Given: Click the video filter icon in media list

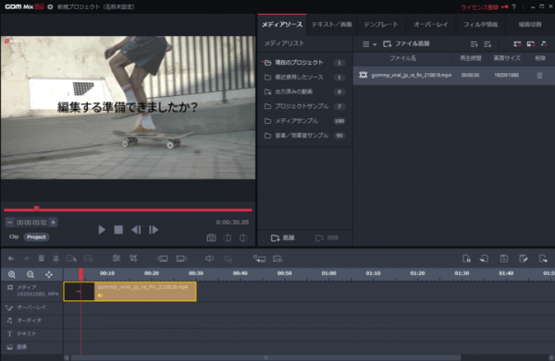Looking at the screenshot, I should (x=517, y=43).
